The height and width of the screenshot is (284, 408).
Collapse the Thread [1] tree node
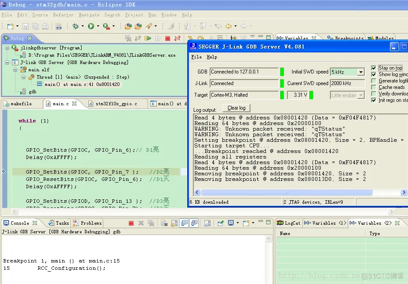(x=23, y=77)
